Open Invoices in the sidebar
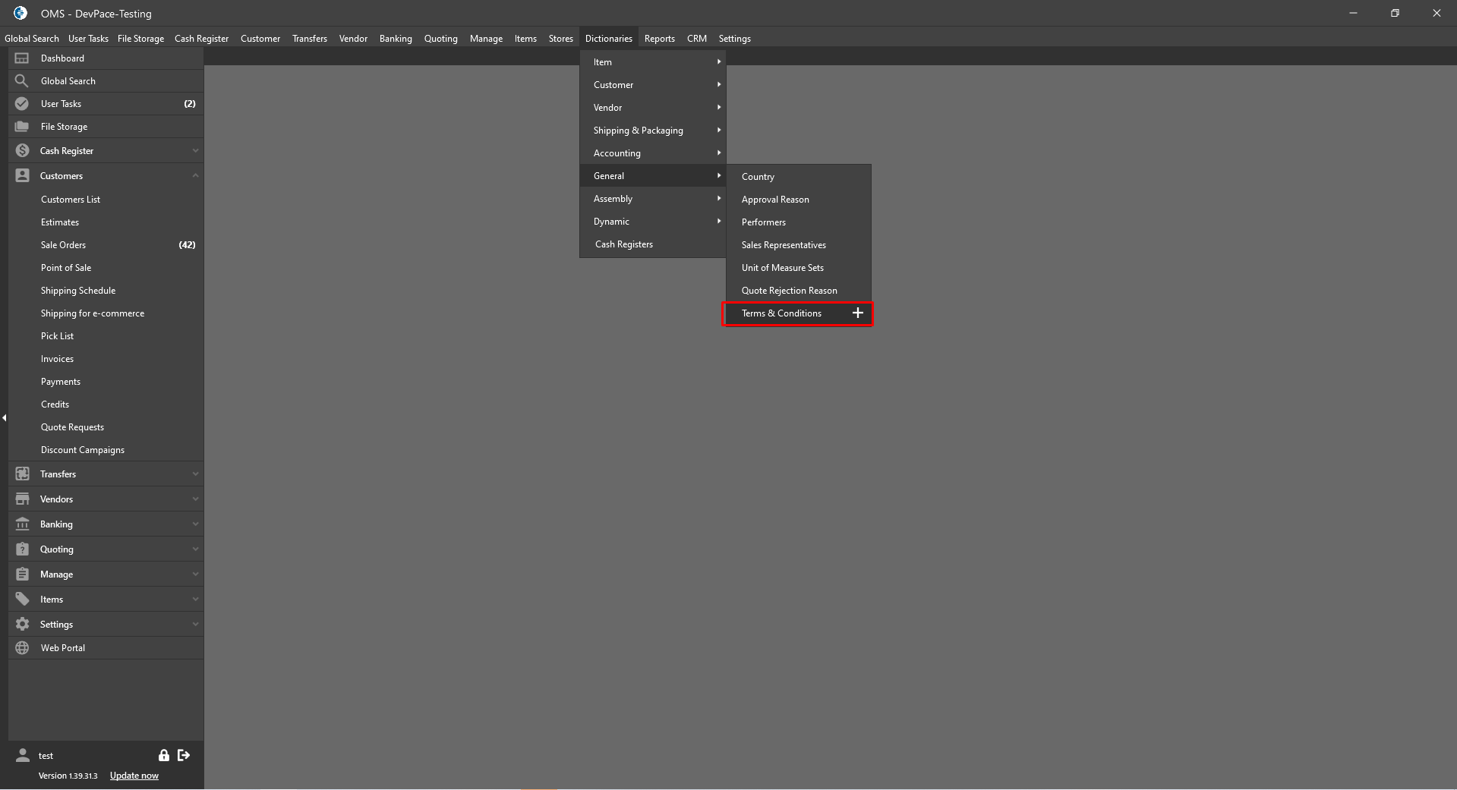1457x790 pixels. (106, 359)
